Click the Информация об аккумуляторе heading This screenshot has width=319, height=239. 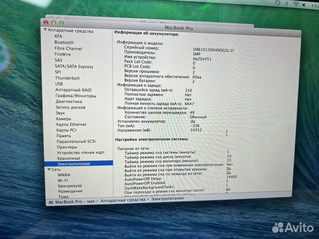(x=147, y=33)
